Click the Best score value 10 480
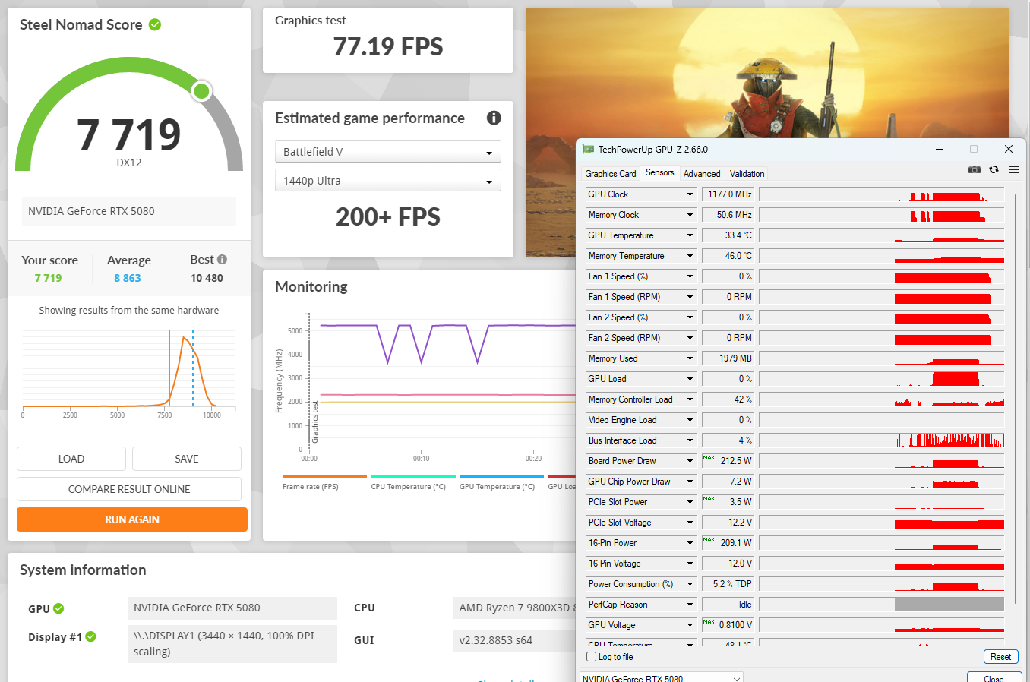The height and width of the screenshot is (682, 1030). [x=207, y=278]
